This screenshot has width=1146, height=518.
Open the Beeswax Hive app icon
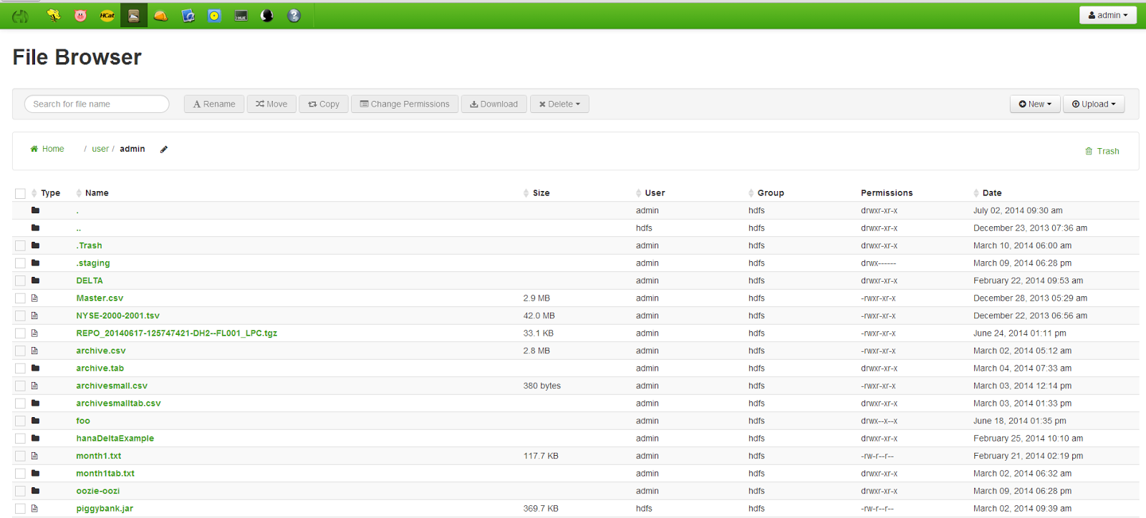click(54, 15)
